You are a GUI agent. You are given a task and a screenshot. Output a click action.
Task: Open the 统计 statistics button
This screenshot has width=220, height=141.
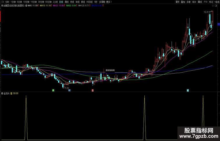click(194, 2)
